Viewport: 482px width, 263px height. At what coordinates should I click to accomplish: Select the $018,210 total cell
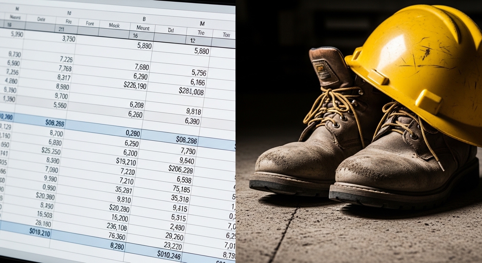(x=39, y=233)
